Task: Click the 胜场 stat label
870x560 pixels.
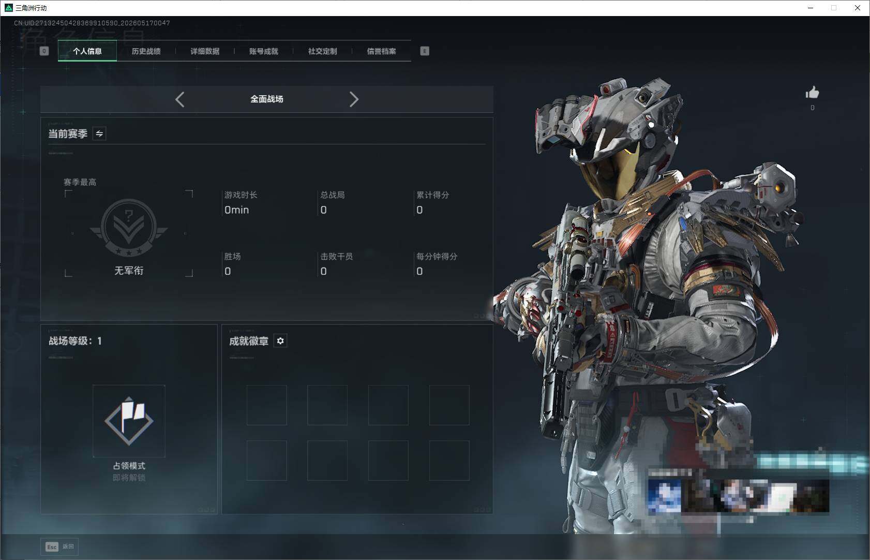Action: (x=232, y=256)
